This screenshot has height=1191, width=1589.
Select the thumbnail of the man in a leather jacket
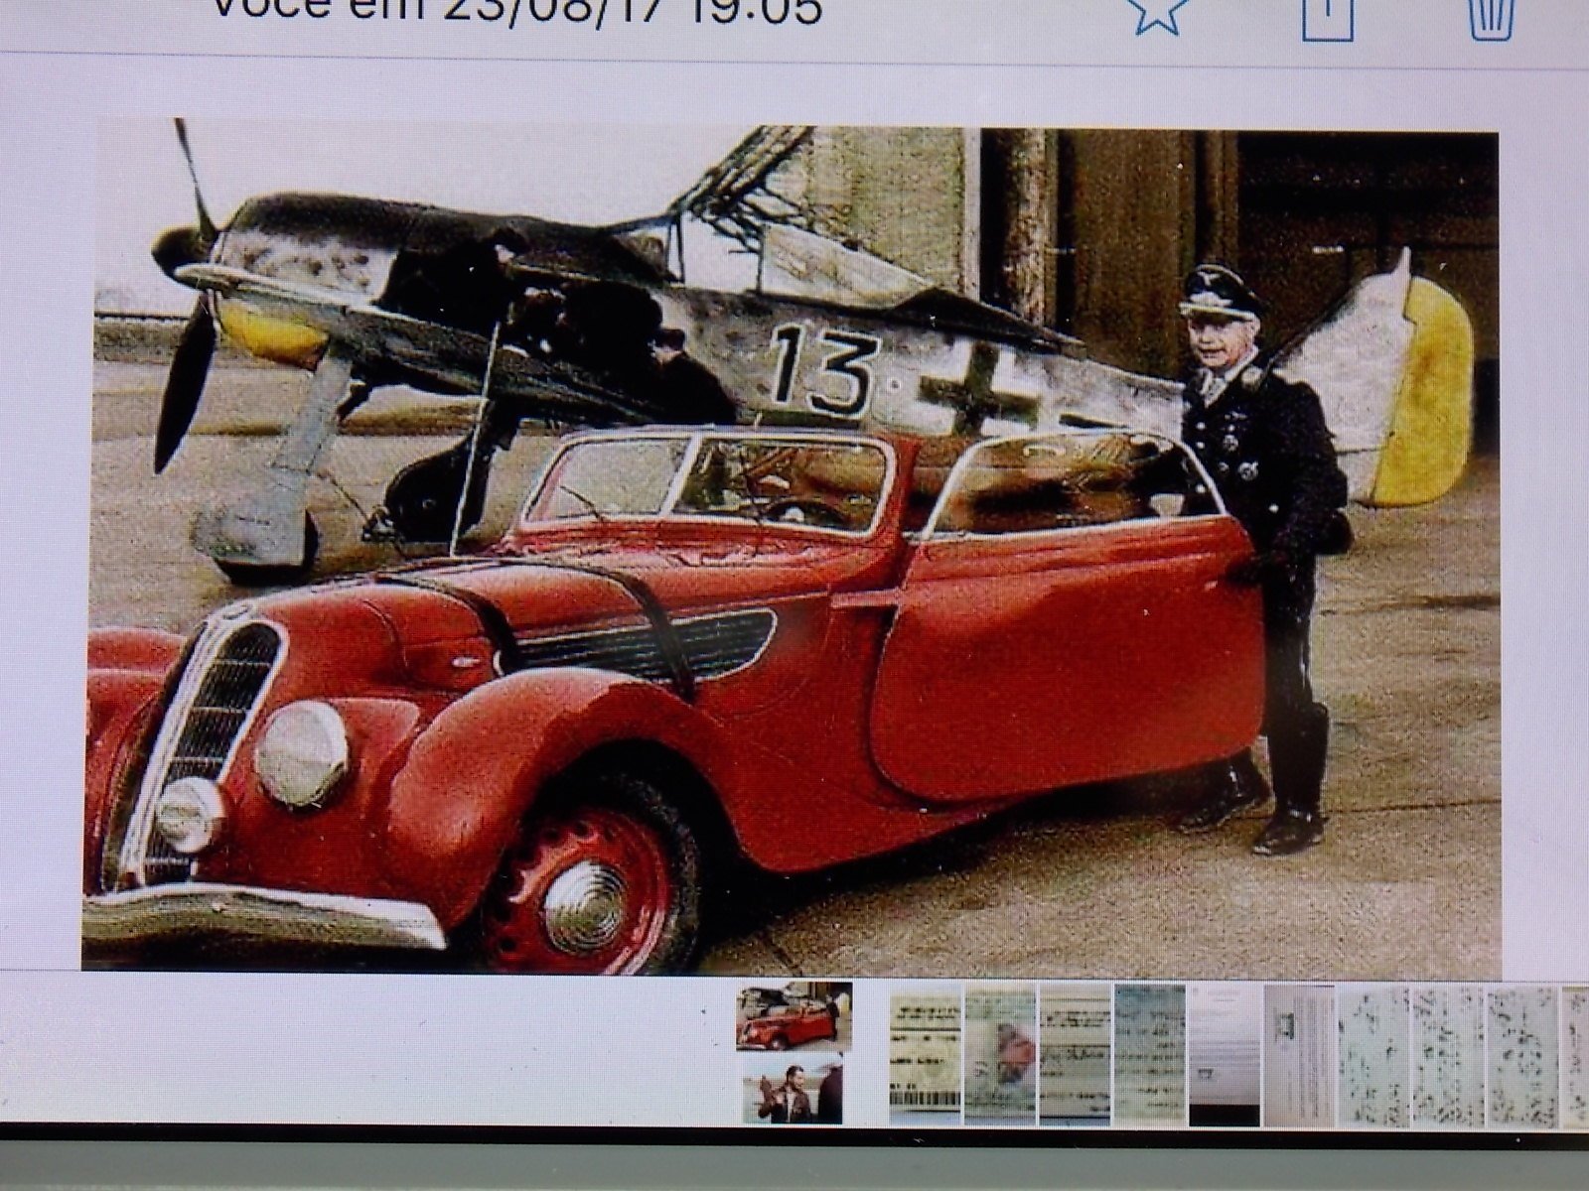pos(793,1091)
